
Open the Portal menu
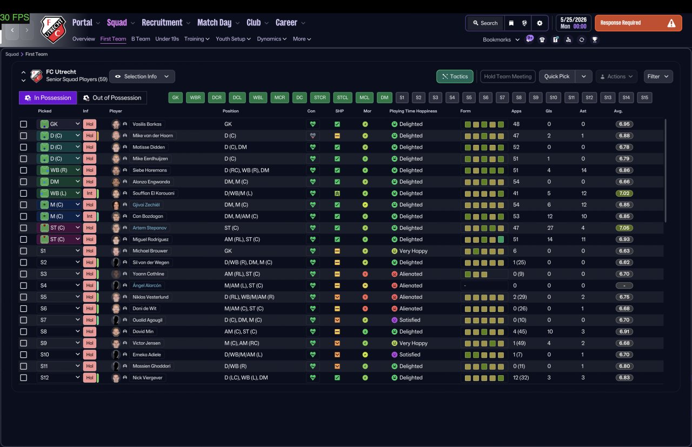coord(86,23)
